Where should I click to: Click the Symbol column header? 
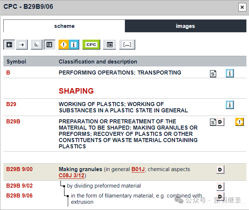[16, 62]
